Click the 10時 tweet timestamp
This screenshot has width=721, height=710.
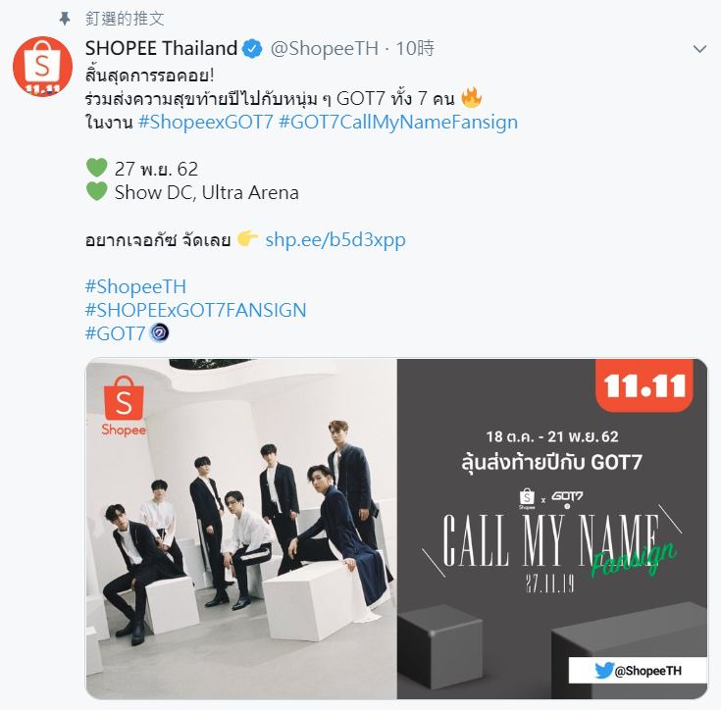click(415, 48)
